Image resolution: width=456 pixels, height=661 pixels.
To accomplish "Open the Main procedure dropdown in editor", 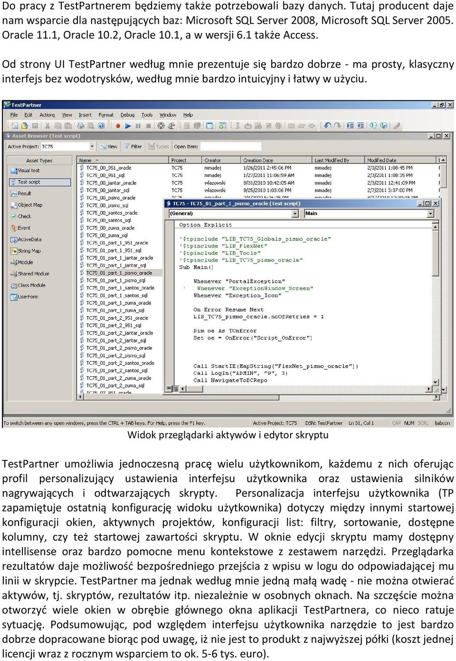I will click(430, 214).
